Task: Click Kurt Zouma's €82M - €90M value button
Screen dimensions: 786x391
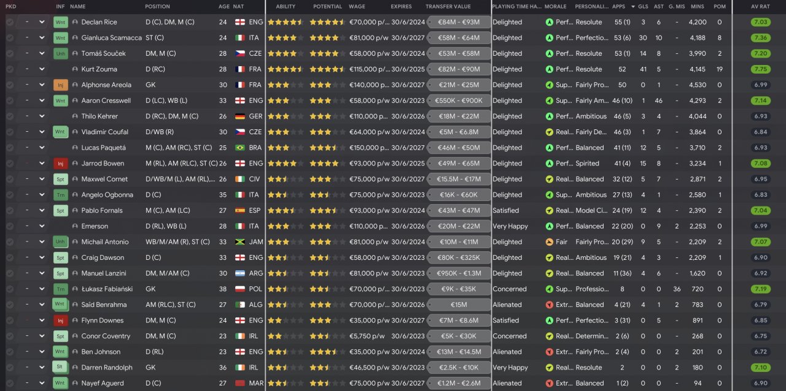Action: 458,69
